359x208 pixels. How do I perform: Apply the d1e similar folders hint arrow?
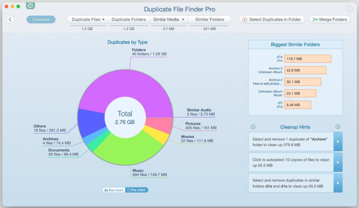click(x=338, y=183)
